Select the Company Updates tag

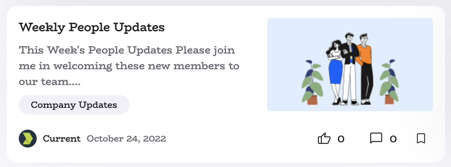pos(74,105)
